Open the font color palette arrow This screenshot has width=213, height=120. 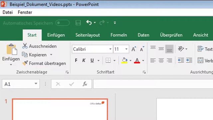pyautogui.click(x=143, y=60)
